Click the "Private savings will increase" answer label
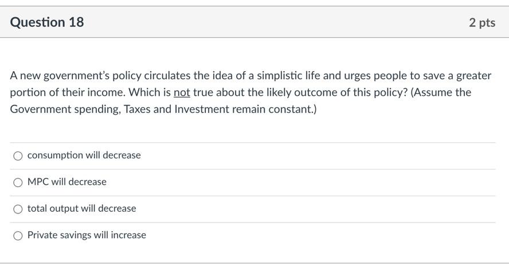The height and width of the screenshot is (265, 509). point(87,235)
